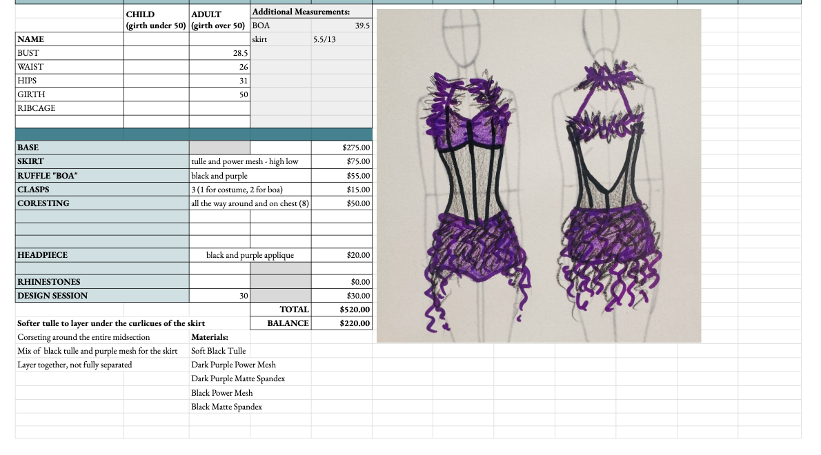
Task: Click the '3 (1 for costume, 2 for boa)' cell
Action: click(x=250, y=190)
